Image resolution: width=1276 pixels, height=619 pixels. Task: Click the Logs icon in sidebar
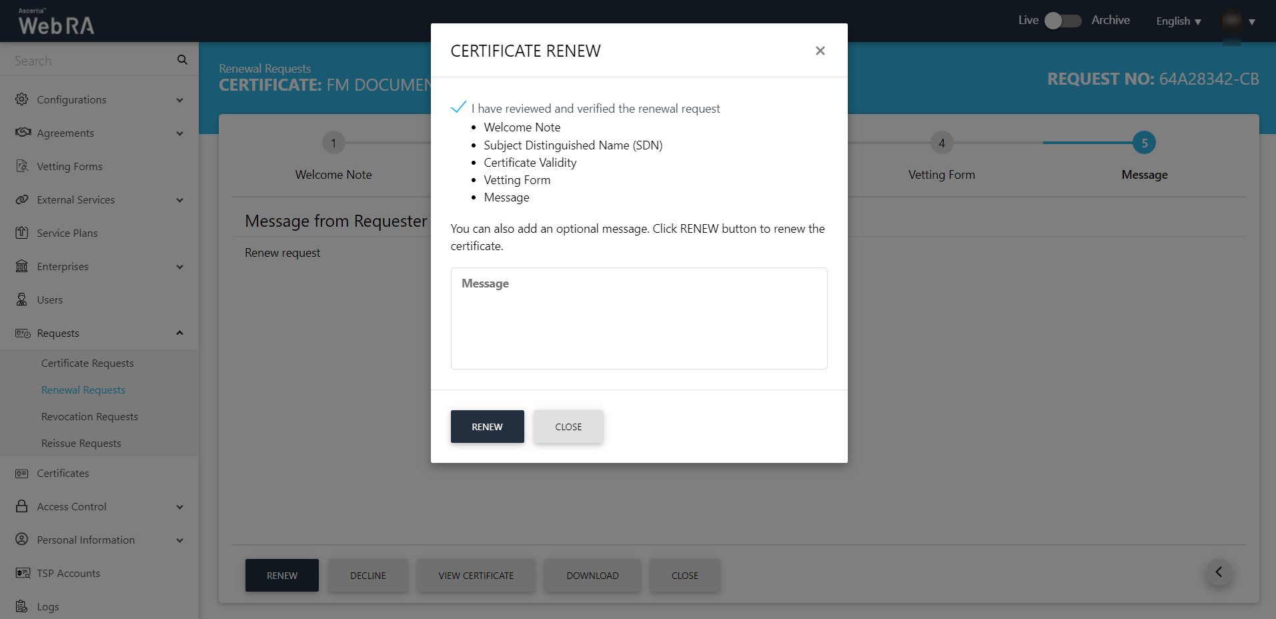click(x=22, y=606)
